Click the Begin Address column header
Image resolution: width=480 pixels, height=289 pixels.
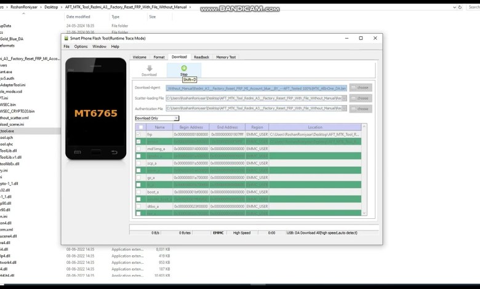coord(191,127)
